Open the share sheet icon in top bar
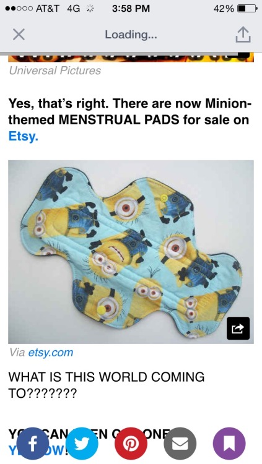Image resolution: width=262 pixels, height=464 pixels. [243, 34]
